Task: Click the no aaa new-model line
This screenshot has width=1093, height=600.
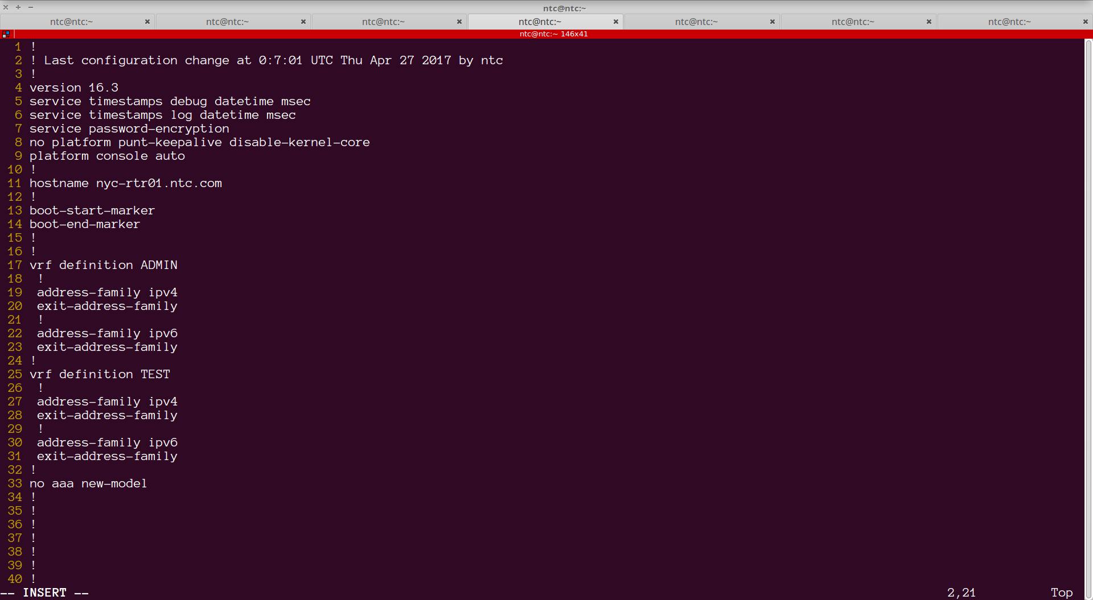Action: click(88, 483)
